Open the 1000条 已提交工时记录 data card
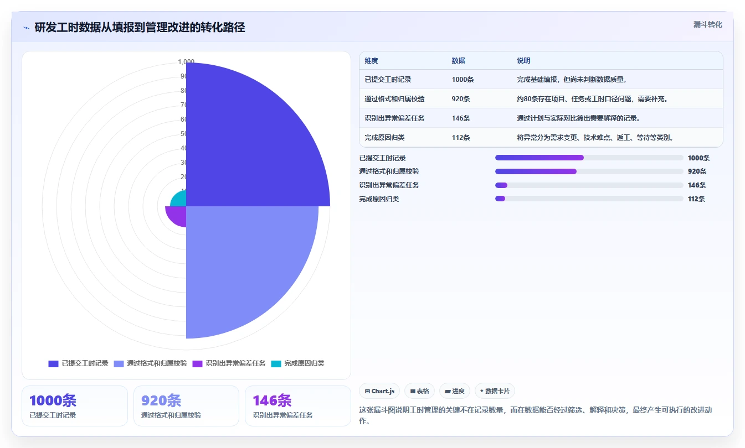This screenshot has width=745, height=448. pyautogui.click(x=75, y=406)
